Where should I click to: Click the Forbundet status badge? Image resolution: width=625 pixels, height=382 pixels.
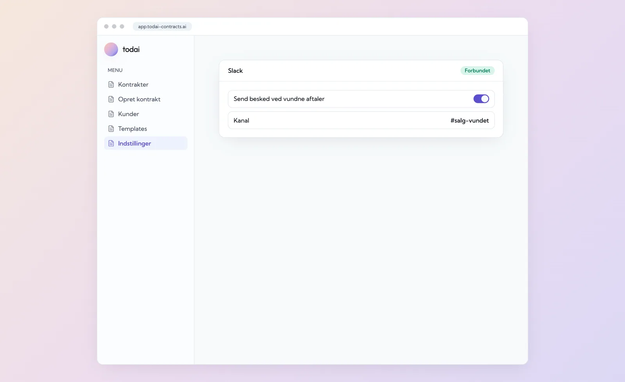477,71
